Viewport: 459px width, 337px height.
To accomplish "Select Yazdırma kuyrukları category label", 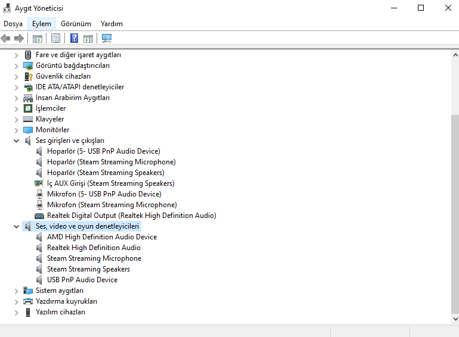I will click(x=66, y=301).
